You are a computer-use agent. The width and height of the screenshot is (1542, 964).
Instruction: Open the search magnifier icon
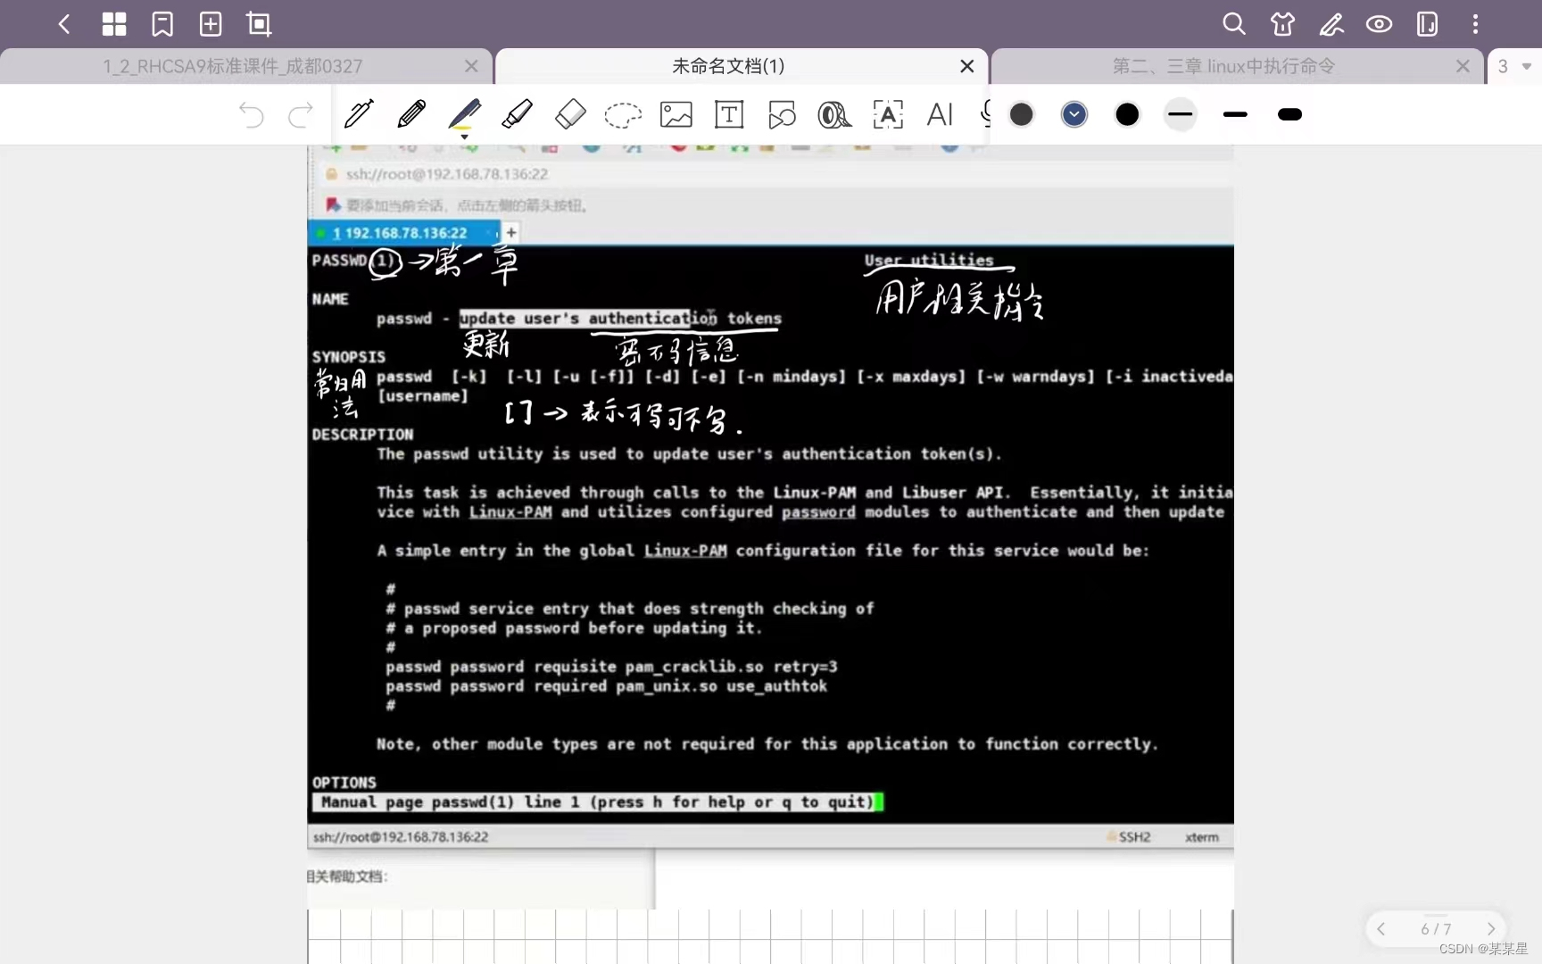tap(1234, 24)
